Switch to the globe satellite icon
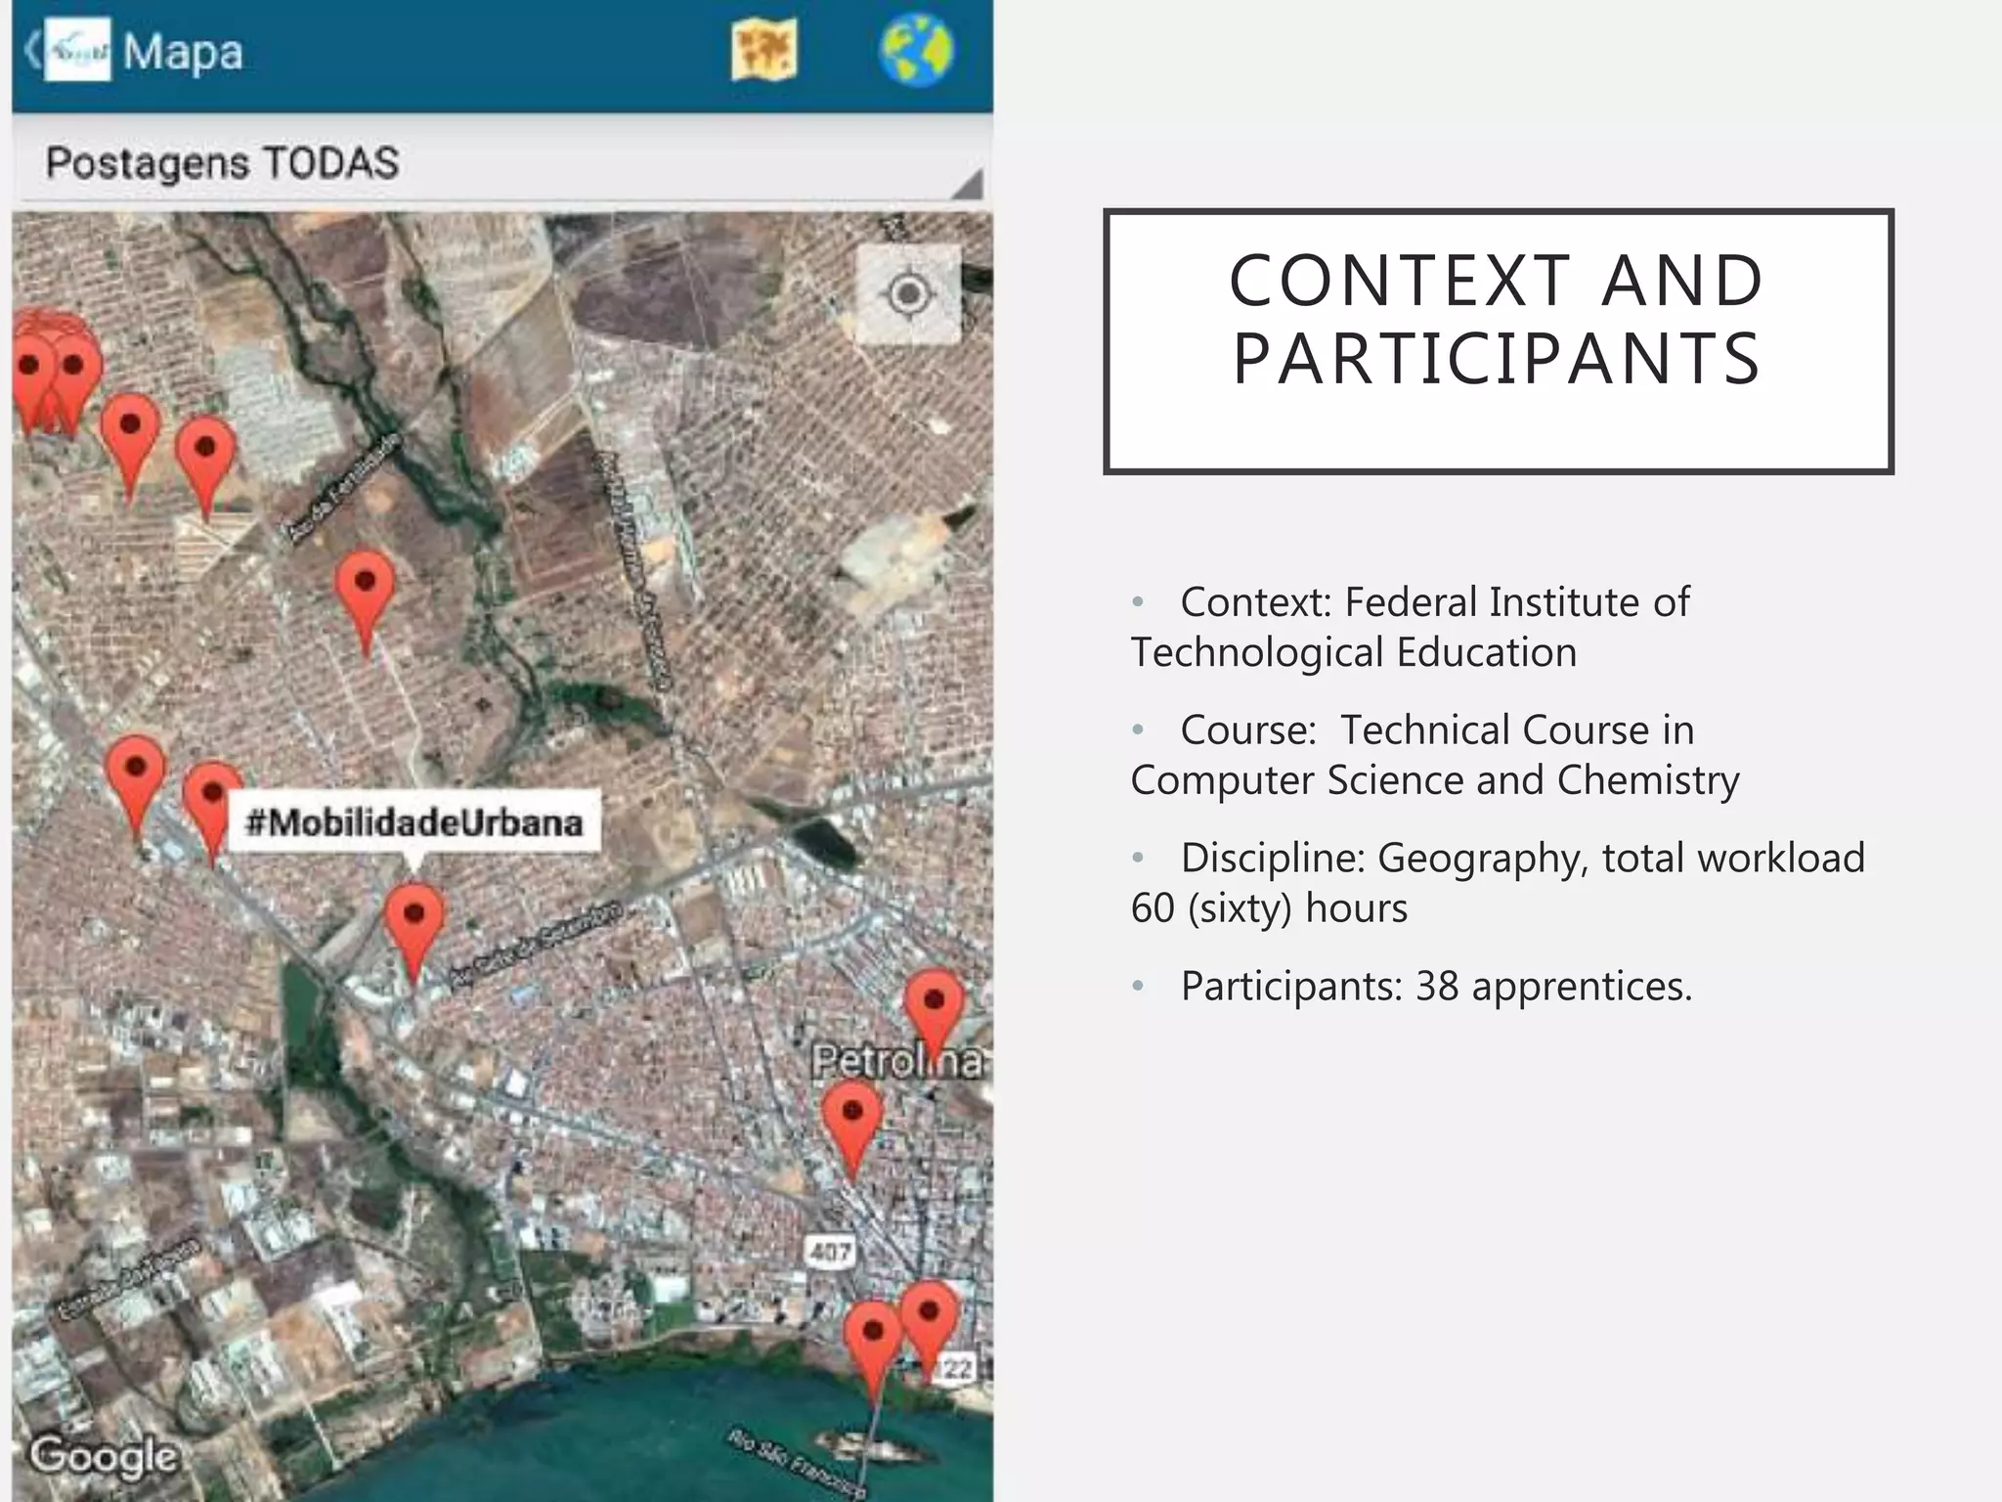Screen dimensions: 2002x1502 tap(916, 51)
